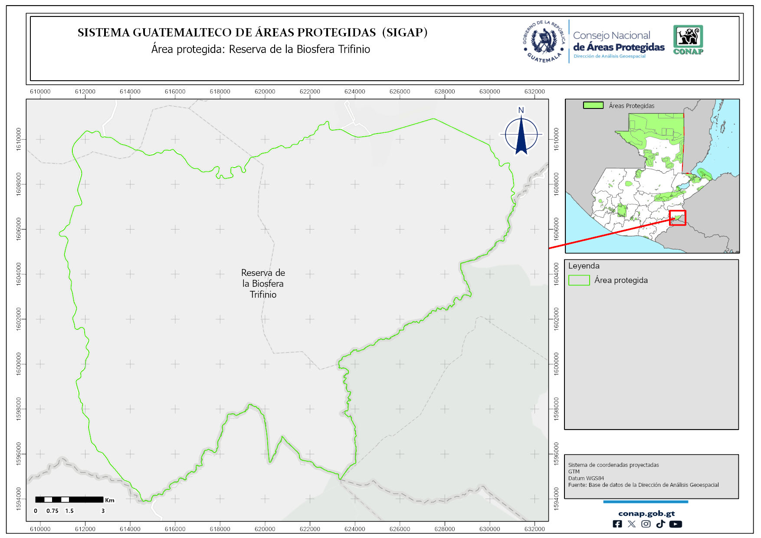761x538 pixels.
Task: Select the Gobierno de la República emblem
Action: tap(544, 42)
